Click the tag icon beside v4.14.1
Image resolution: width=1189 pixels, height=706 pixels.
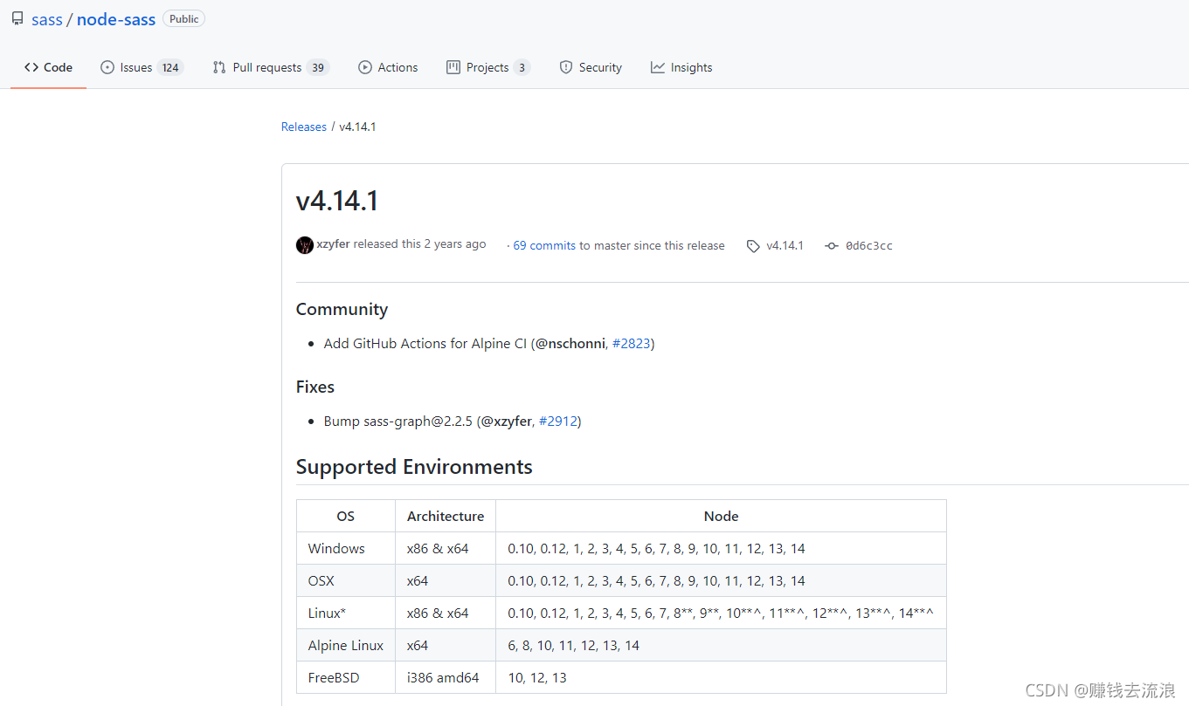coord(753,246)
